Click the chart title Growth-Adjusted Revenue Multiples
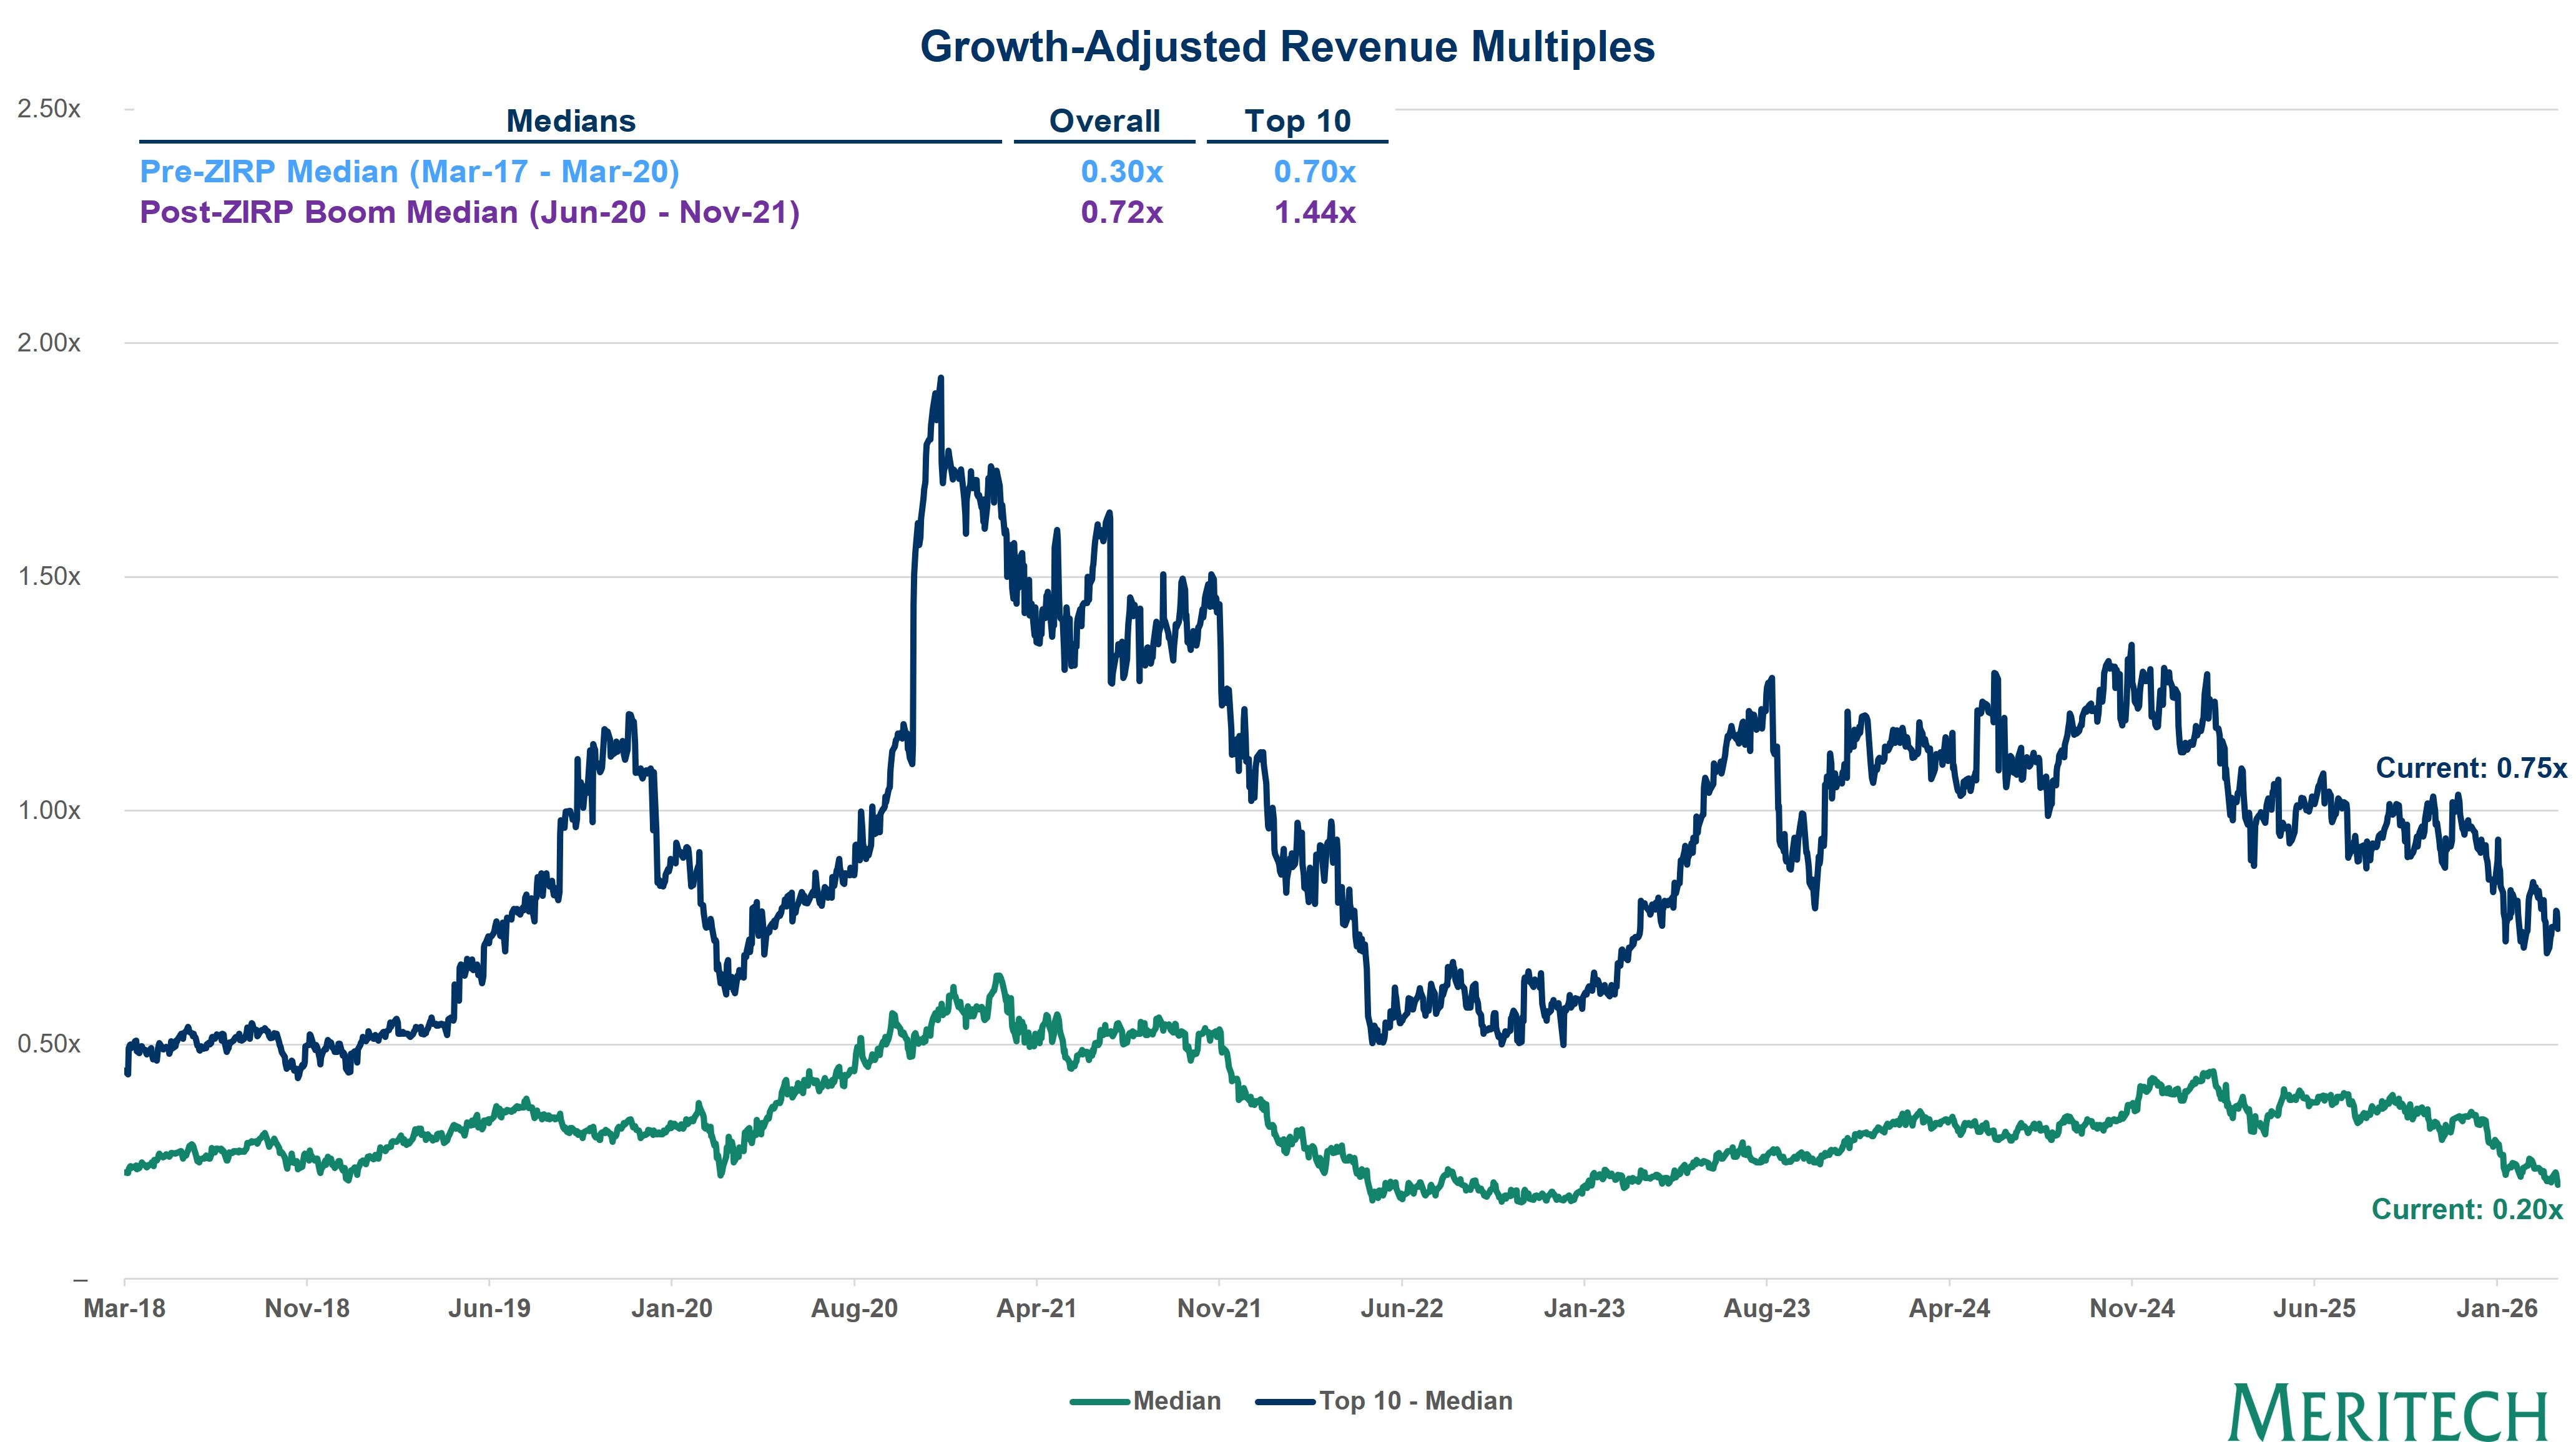2576x1442 pixels. pos(1287,47)
